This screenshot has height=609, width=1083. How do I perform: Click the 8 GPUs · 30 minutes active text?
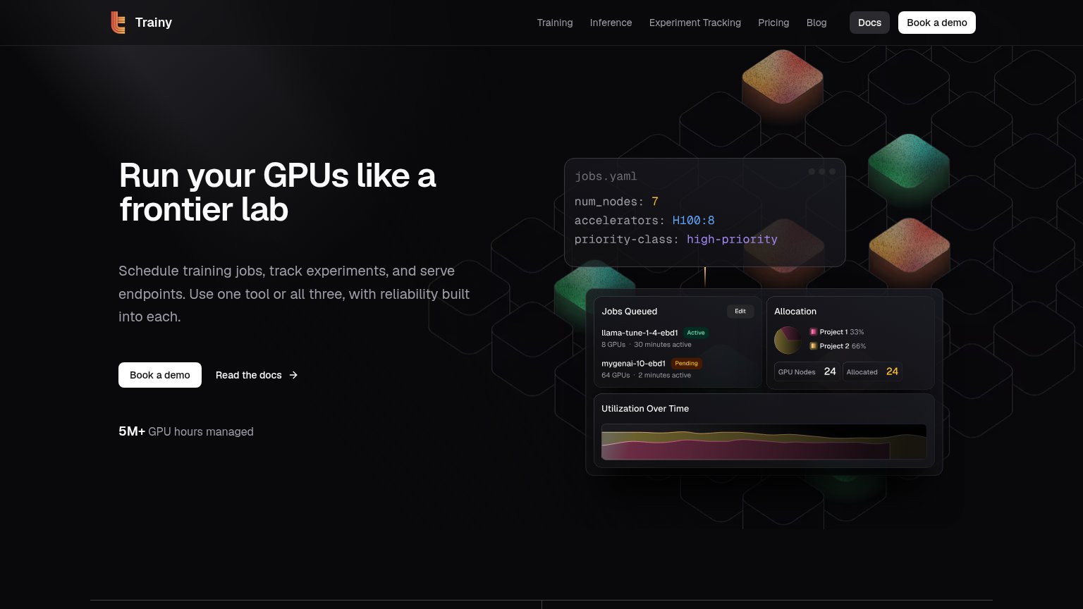(647, 345)
